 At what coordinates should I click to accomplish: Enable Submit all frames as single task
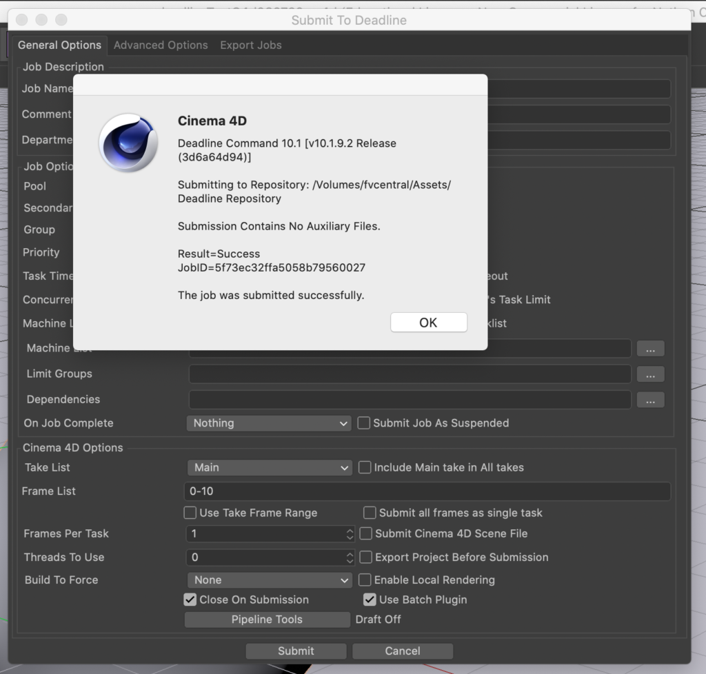coord(370,513)
